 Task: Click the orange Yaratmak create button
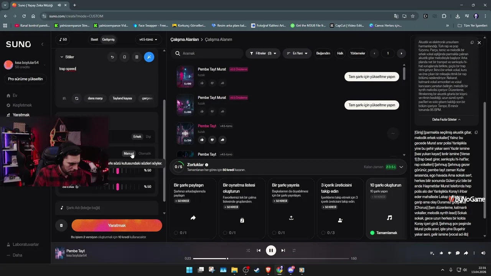pos(117,225)
